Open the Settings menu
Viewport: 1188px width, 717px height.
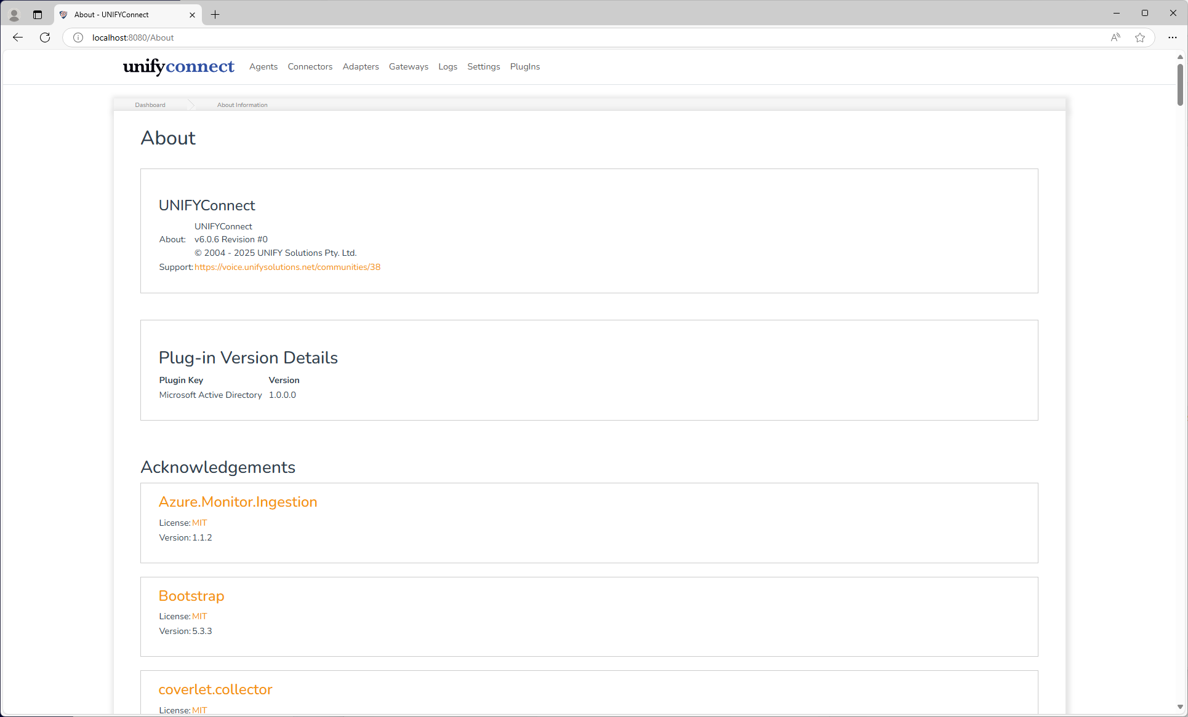coord(484,66)
